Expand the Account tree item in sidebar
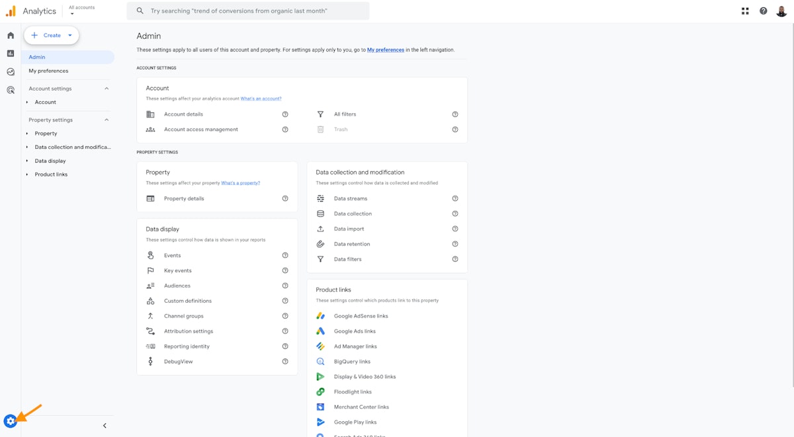Image resolution: width=794 pixels, height=437 pixels. (x=27, y=102)
